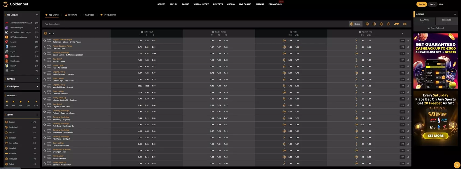This screenshot has height=169, width=461.
Task: Select baseball icon in sport filter bar
Action: coord(381,24)
